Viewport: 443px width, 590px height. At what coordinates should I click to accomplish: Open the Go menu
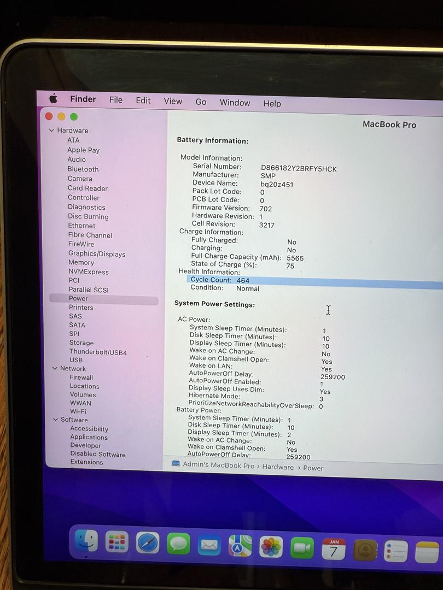coord(201,102)
